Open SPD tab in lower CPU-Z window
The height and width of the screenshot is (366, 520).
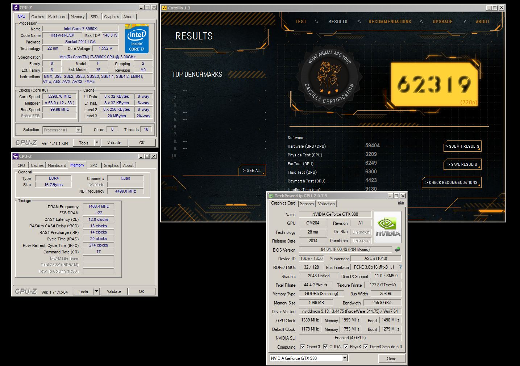[94, 165]
